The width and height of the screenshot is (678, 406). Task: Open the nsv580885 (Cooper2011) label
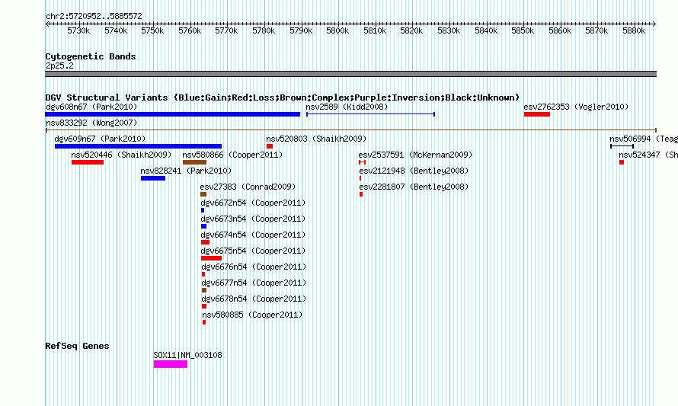(252, 315)
